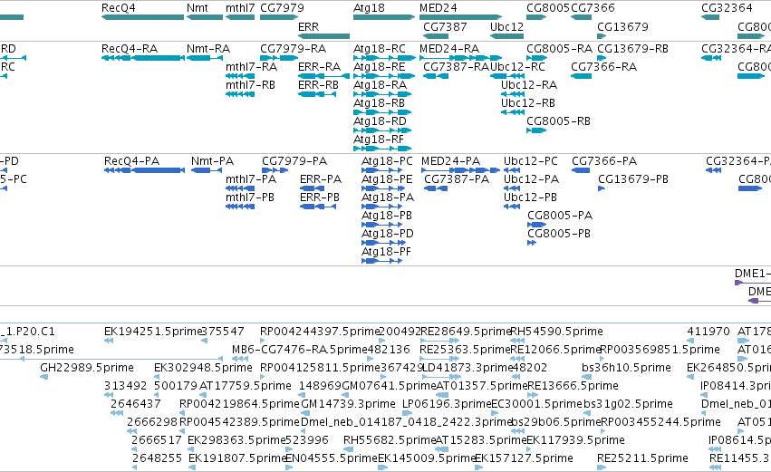Screen dimensions: 771x472
Task: Select transcript CG7979-RA
Action: pyautogui.click(x=279, y=58)
